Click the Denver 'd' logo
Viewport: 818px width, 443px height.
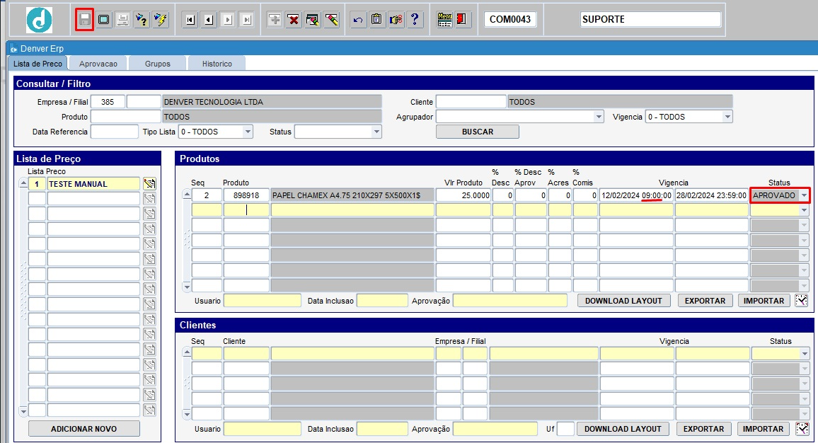(x=39, y=20)
